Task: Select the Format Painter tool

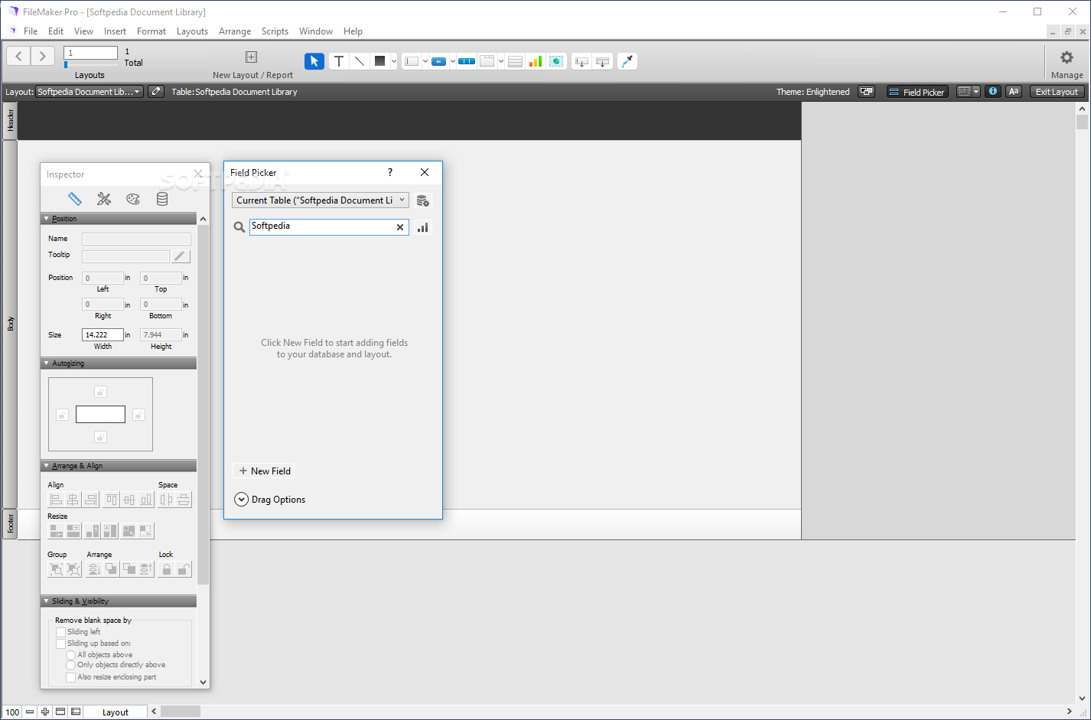Action: pyautogui.click(x=627, y=61)
